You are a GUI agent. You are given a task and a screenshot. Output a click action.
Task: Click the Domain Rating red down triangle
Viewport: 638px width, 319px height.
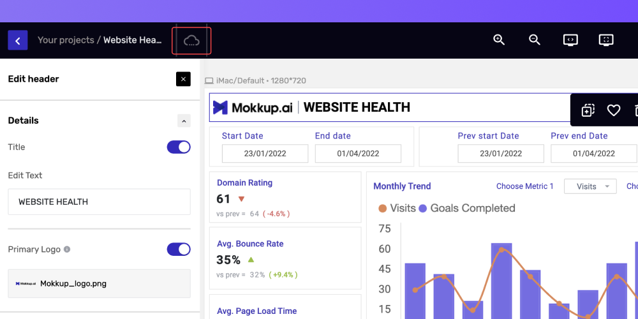pyautogui.click(x=241, y=199)
